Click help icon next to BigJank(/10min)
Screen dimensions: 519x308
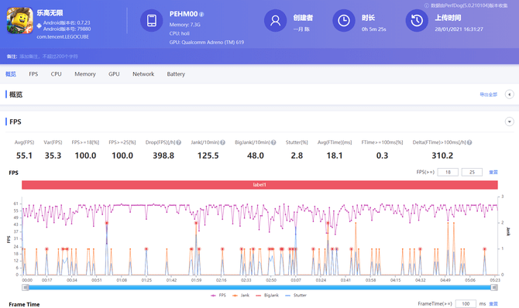(273, 142)
